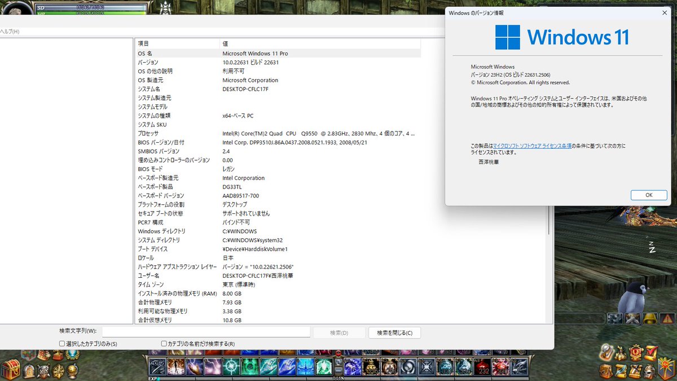The height and width of the screenshot is (381, 677).
Task: Click the 項目 column header
Action: (177, 43)
